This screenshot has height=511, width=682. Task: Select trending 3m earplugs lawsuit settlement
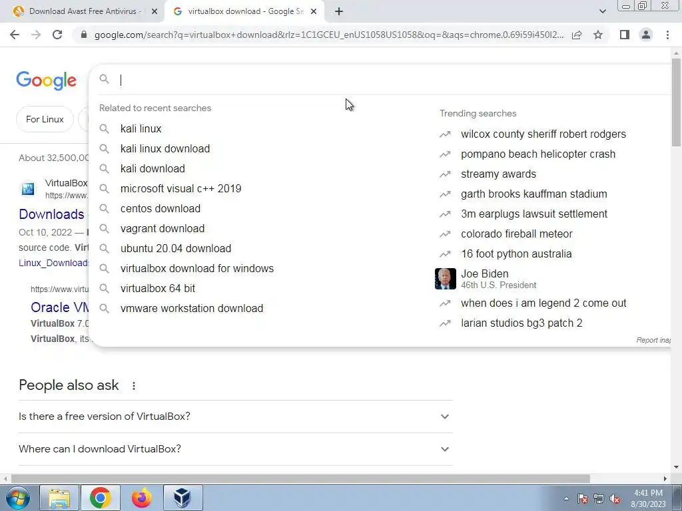click(534, 214)
